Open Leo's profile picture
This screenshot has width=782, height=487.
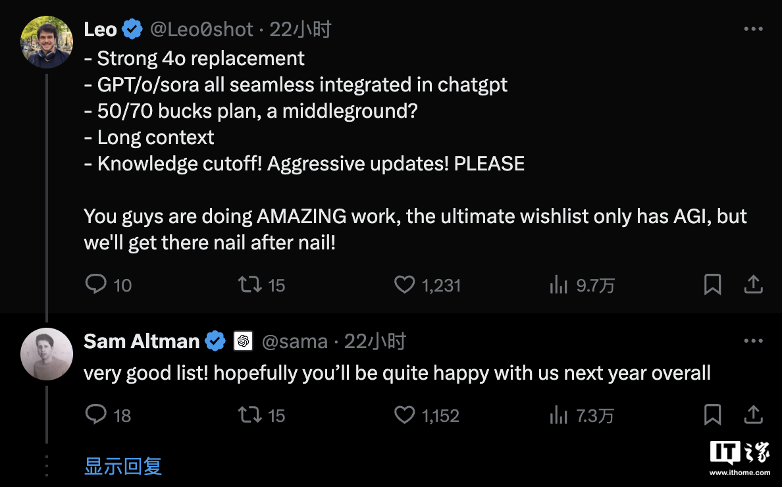47,42
